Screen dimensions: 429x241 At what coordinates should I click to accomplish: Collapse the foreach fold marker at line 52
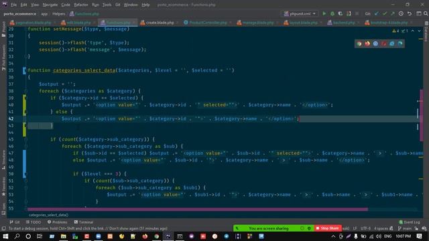coord(25,187)
